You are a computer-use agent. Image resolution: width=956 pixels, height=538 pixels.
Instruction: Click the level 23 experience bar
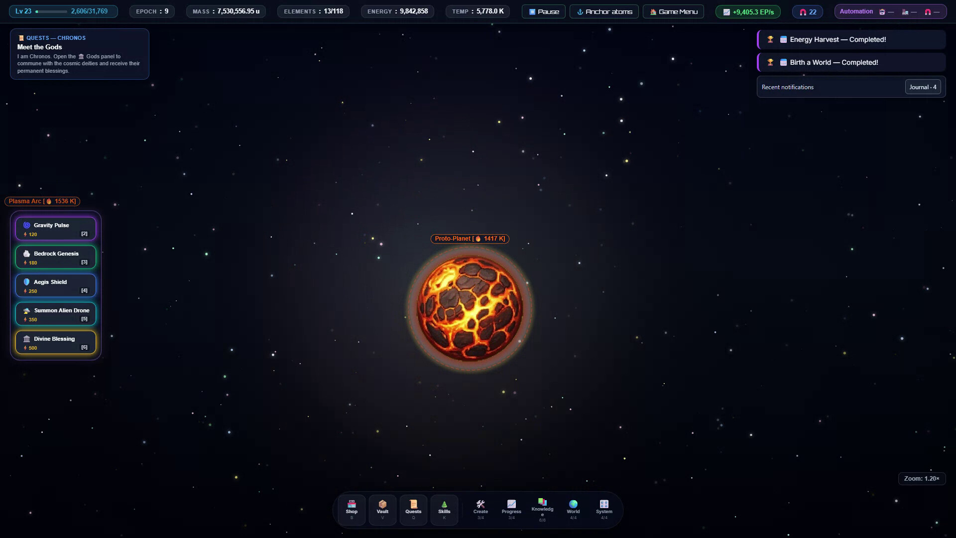tap(63, 11)
